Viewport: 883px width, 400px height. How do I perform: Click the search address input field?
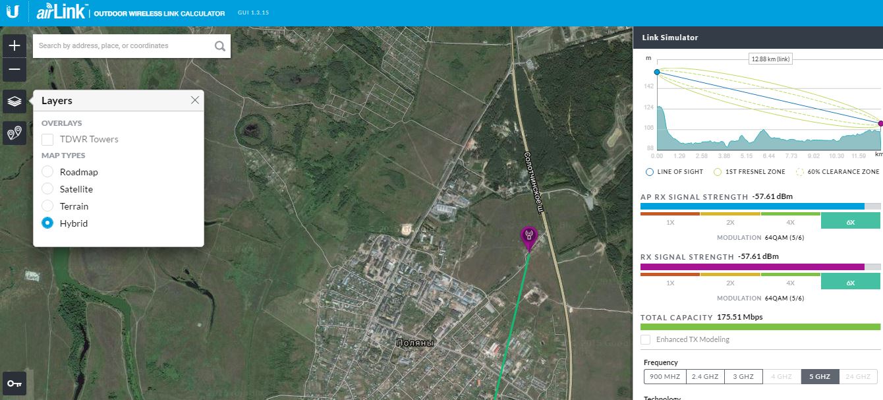[x=123, y=46]
